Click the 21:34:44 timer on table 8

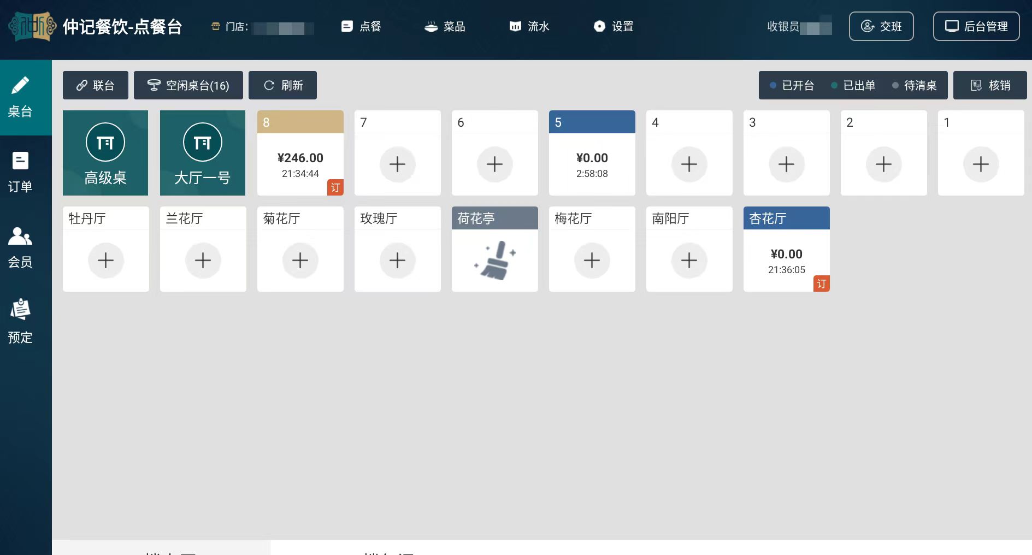tap(300, 174)
